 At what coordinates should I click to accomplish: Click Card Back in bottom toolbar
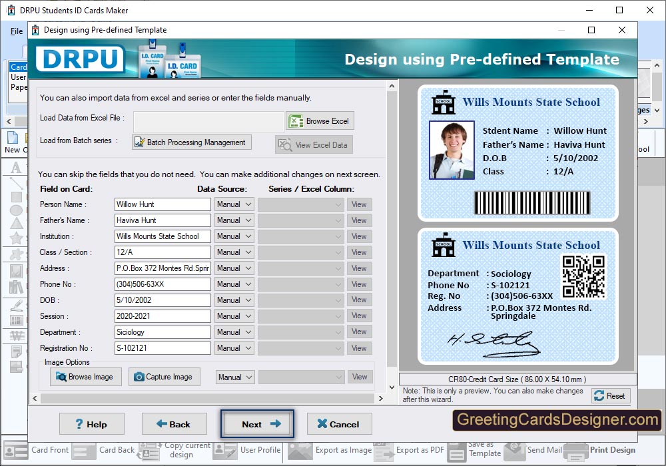pyautogui.click(x=103, y=450)
